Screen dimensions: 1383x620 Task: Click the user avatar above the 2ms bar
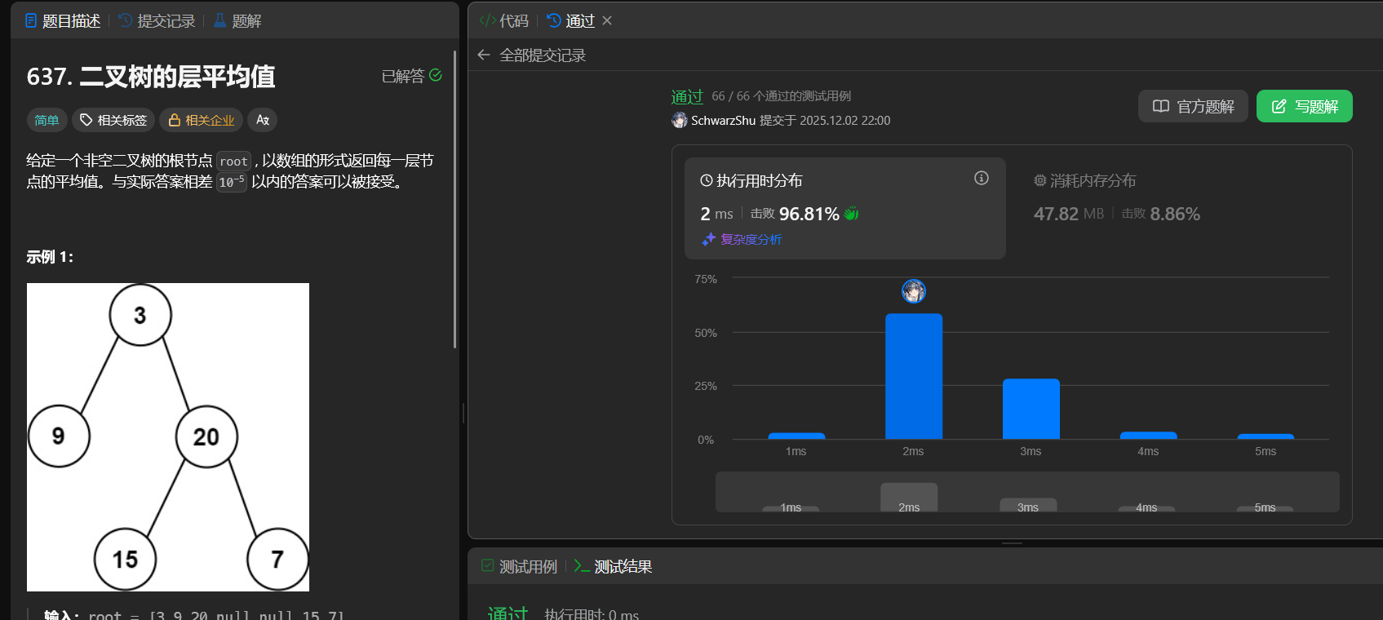tap(913, 291)
